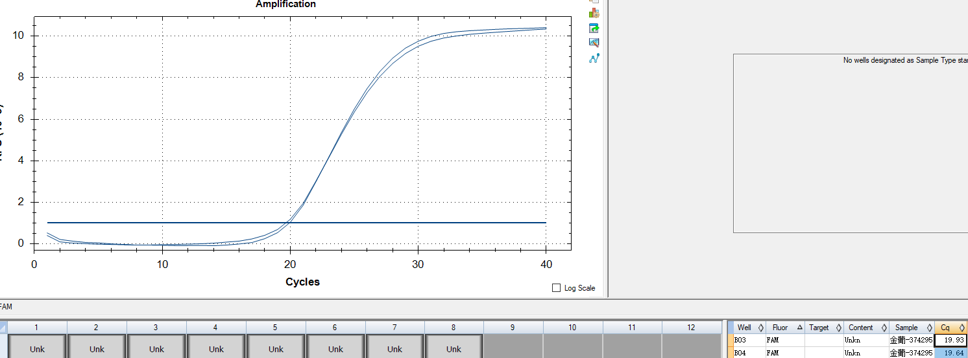Sort the table by Fluor column
This screenshot has height=358, width=968.
point(785,328)
